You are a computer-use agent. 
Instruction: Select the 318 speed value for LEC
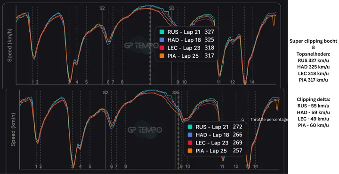(x=209, y=47)
